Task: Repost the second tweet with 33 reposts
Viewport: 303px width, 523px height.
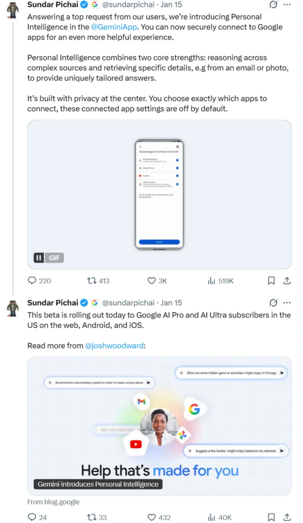Action: [x=91, y=517]
